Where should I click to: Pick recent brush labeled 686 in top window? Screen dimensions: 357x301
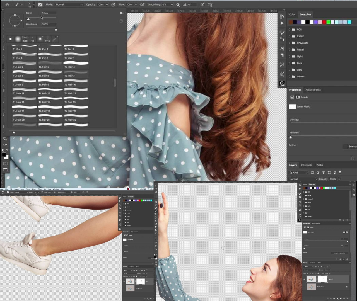(25, 39)
